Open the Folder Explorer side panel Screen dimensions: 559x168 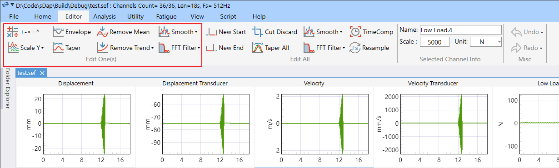pos(8,89)
